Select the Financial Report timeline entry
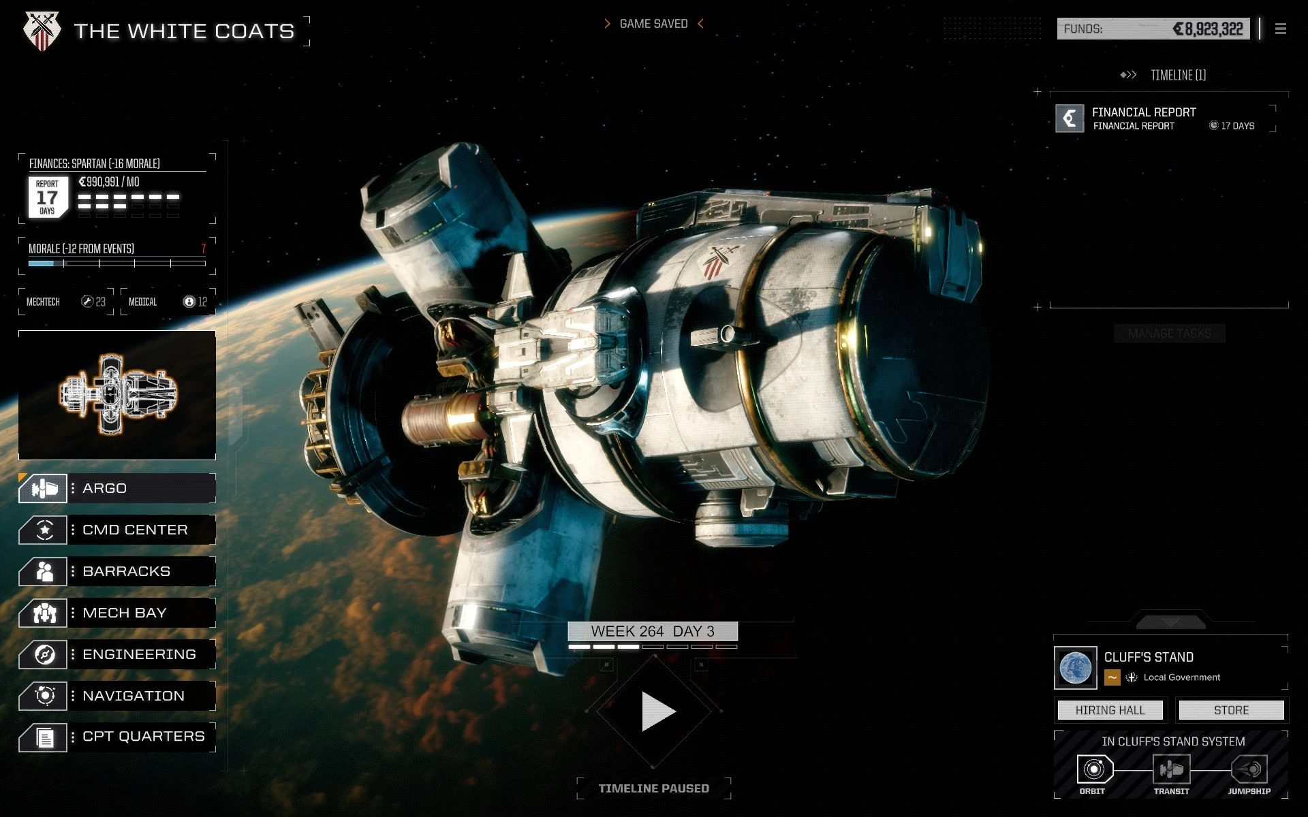Viewport: 1308px width, 817px height. click(1166, 118)
